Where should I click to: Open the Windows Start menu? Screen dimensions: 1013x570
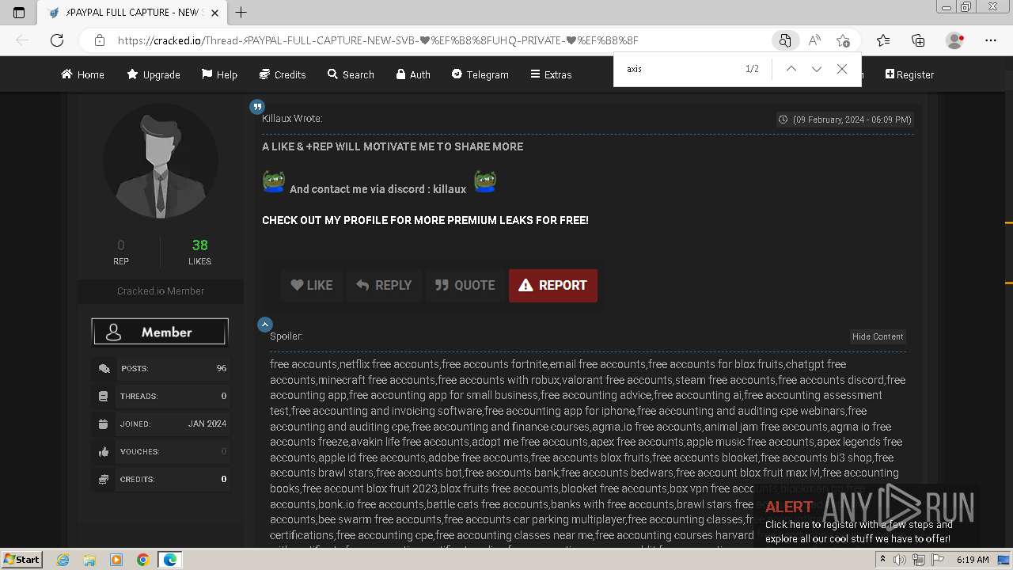click(22, 560)
